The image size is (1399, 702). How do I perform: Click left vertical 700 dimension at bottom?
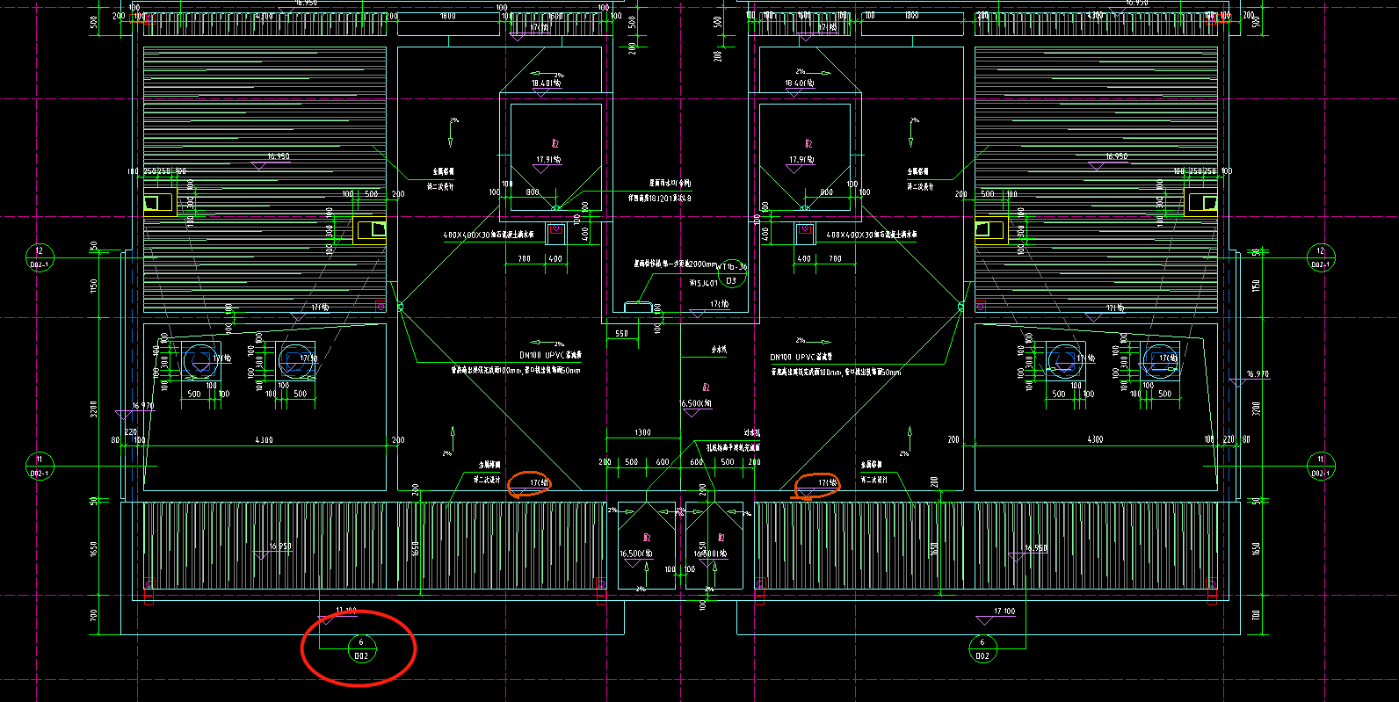click(x=93, y=615)
